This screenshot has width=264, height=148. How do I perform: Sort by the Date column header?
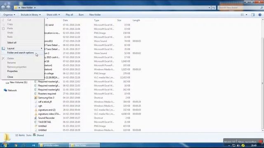(x=65, y=20)
